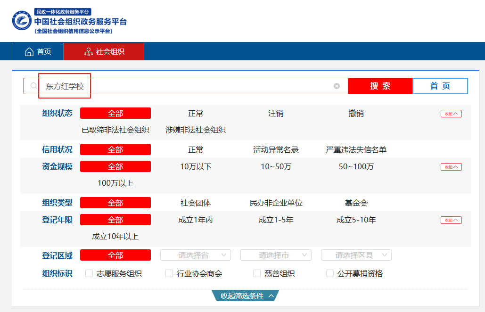Viewport: 485px width, 312px height.
Task: Check the 公开募捐资格 option
Action: pos(329,273)
